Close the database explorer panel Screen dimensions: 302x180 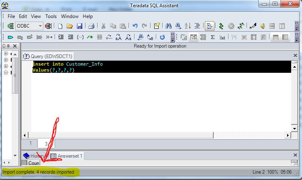point(15,46)
